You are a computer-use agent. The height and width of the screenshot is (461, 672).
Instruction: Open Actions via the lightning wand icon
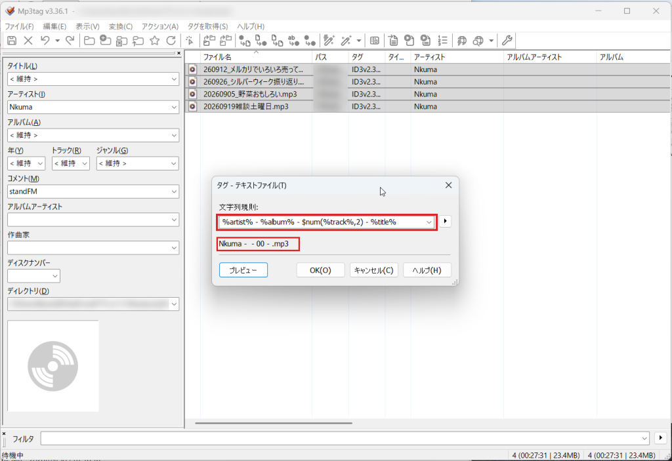click(329, 41)
